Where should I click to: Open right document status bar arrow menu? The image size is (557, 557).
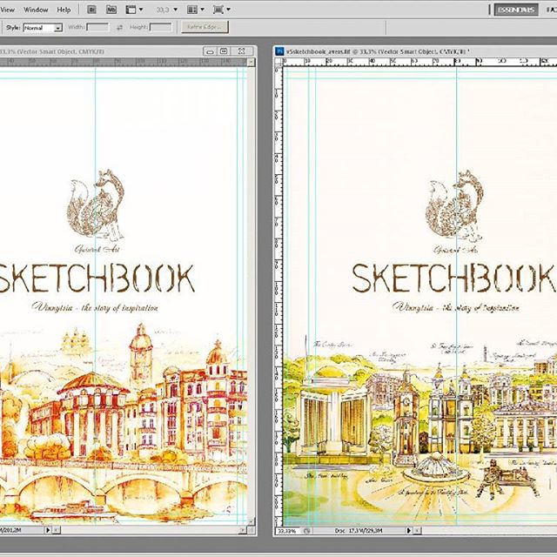(409, 531)
